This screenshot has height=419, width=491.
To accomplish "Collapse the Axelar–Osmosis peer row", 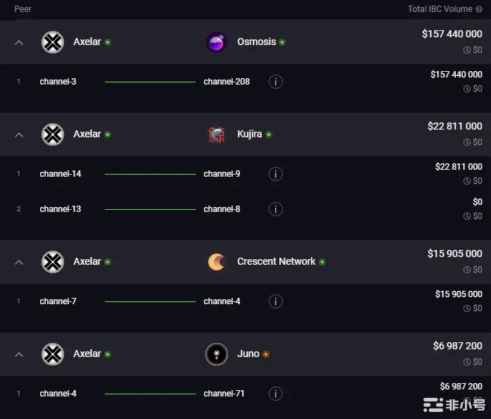I will point(19,42).
